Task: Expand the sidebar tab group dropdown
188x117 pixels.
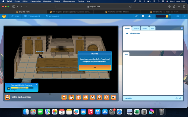Action: [x=17, y=6]
